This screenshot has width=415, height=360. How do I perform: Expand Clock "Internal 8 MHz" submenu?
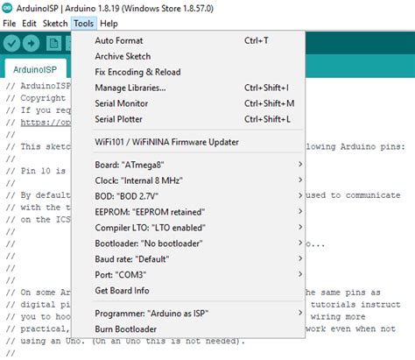[x=188, y=180]
